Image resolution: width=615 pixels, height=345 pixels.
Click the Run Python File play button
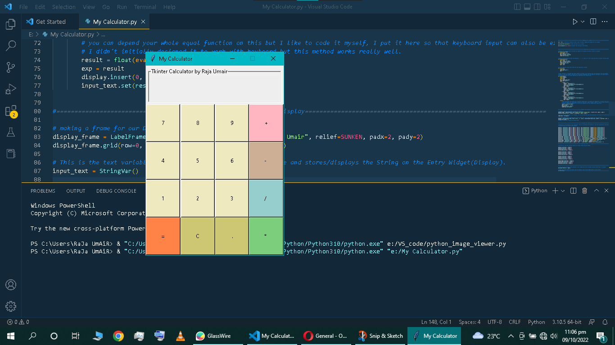[x=574, y=22]
